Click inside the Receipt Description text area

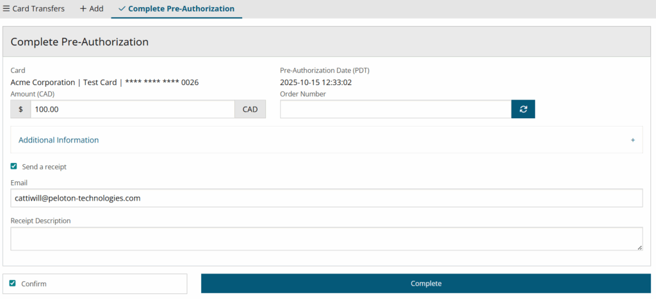pos(325,239)
